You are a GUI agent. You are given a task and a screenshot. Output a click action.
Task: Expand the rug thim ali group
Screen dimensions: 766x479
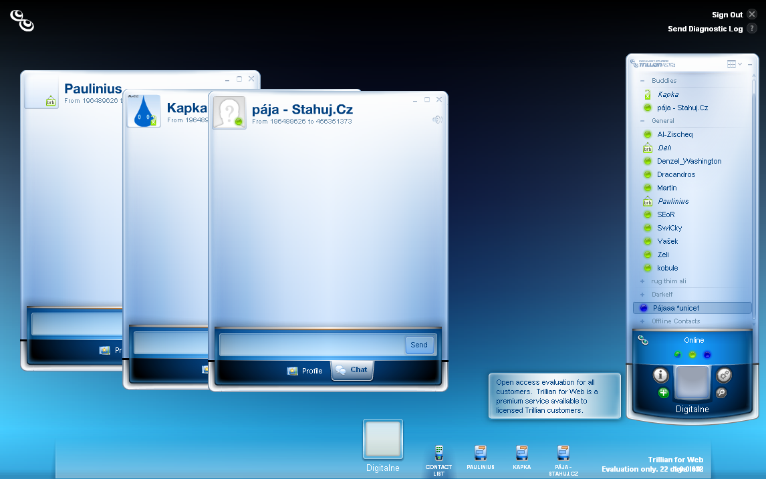tap(642, 281)
